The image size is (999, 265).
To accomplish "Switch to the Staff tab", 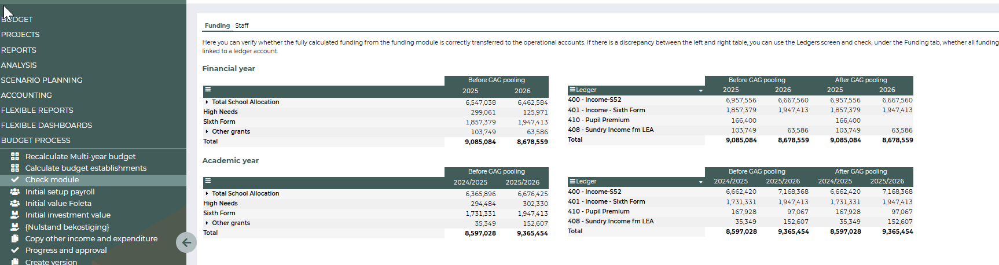I will (242, 25).
